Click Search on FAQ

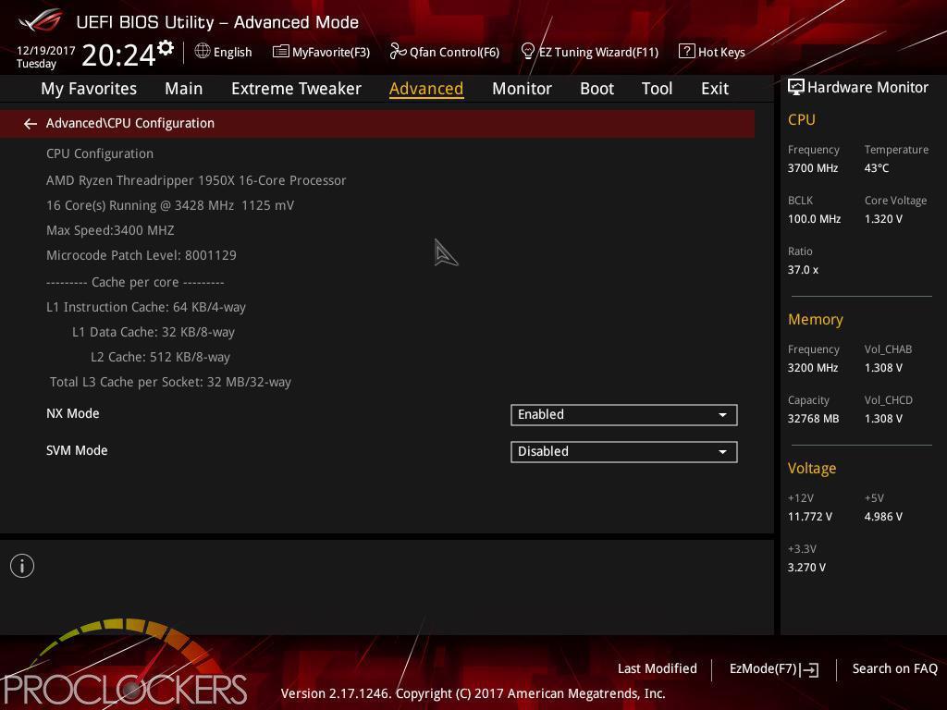click(894, 668)
